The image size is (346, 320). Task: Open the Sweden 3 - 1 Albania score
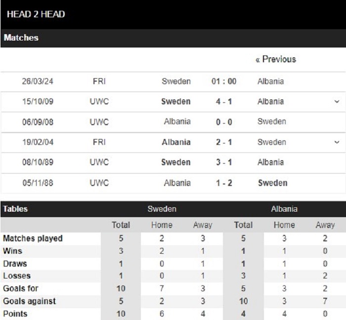[224, 162]
